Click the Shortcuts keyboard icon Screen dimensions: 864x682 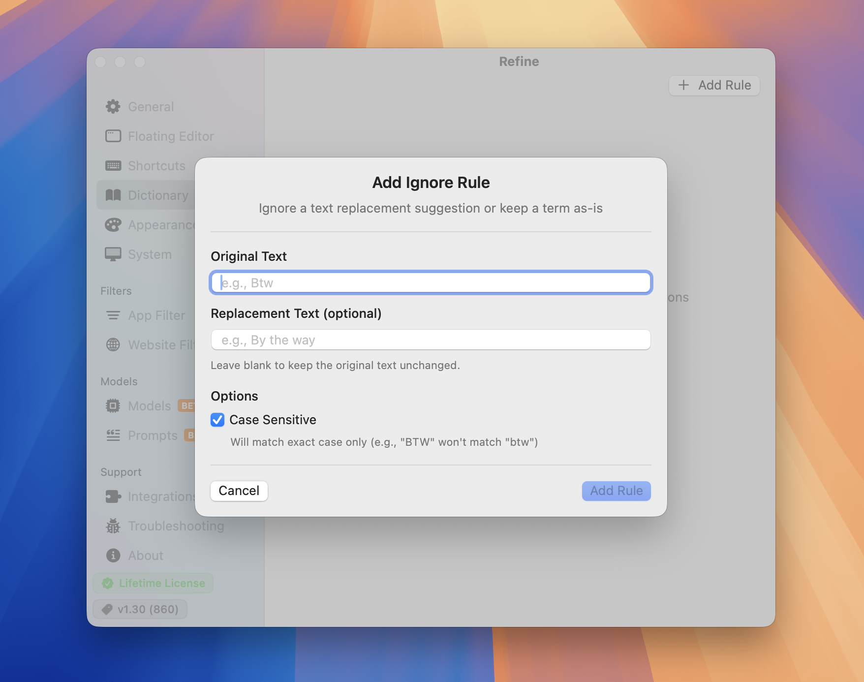pyautogui.click(x=113, y=166)
